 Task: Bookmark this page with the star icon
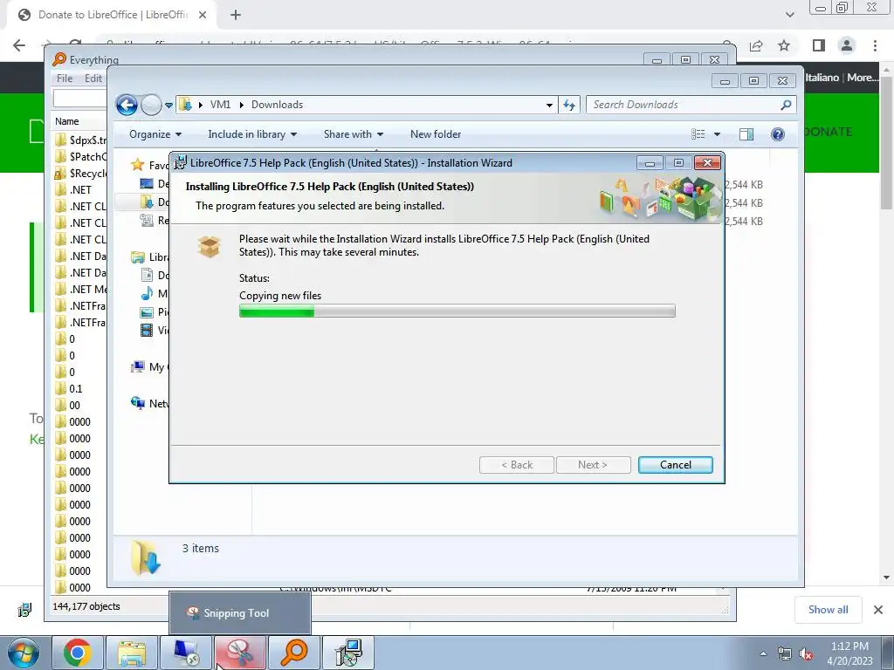(x=784, y=45)
